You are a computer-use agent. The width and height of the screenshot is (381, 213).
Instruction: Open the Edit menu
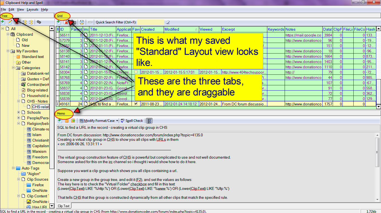(11, 9)
